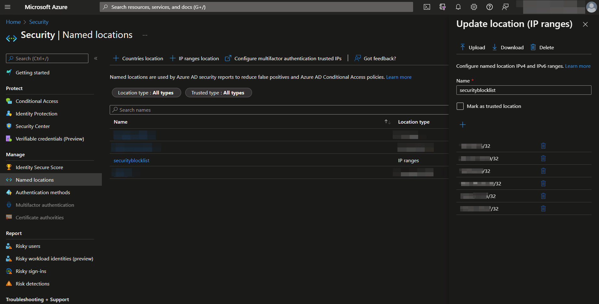The width and height of the screenshot is (599, 304).
Task: Check Mark as trusted location
Action: pyautogui.click(x=460, y=106)
